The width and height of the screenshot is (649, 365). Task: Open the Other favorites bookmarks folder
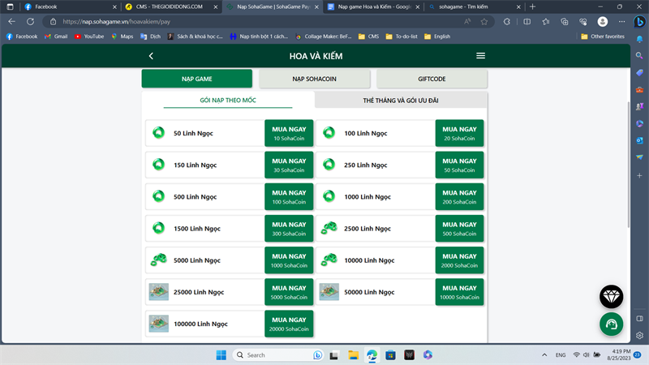tap(602, 36)
